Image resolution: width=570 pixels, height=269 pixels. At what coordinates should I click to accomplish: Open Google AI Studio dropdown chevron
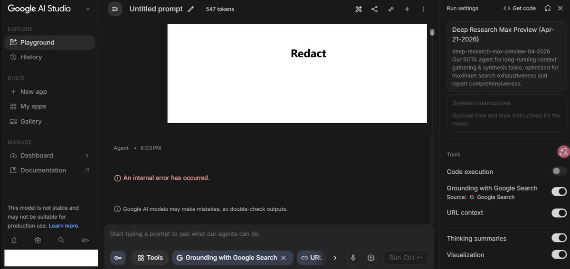pos(87,9)
